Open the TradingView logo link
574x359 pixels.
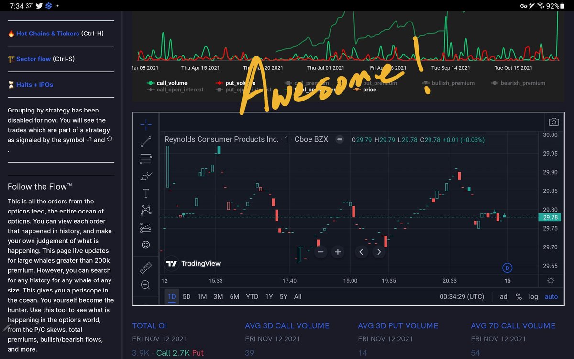click(193, 263)
